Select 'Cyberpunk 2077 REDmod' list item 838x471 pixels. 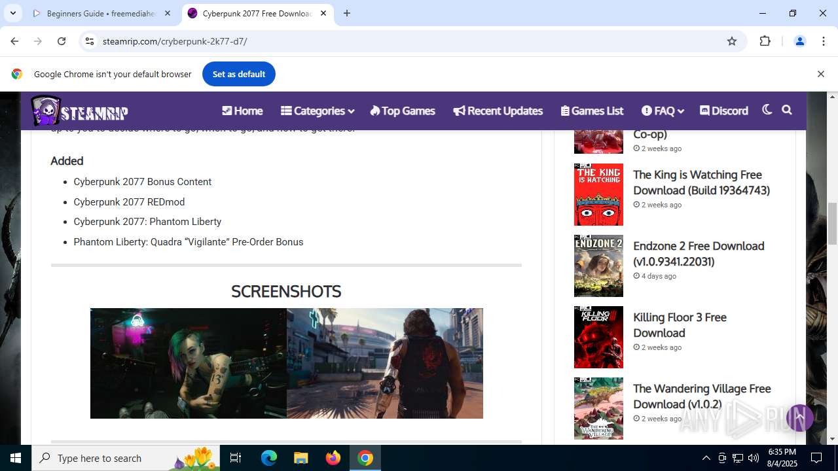[x=129, y=202]
